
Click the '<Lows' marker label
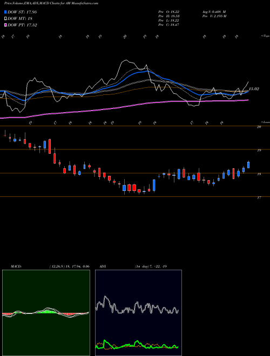265,122
